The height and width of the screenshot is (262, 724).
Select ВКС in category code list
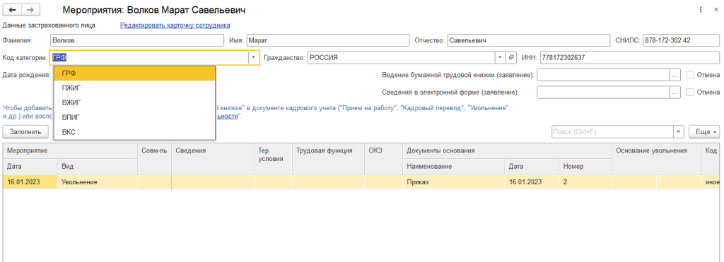click(134, 132)
